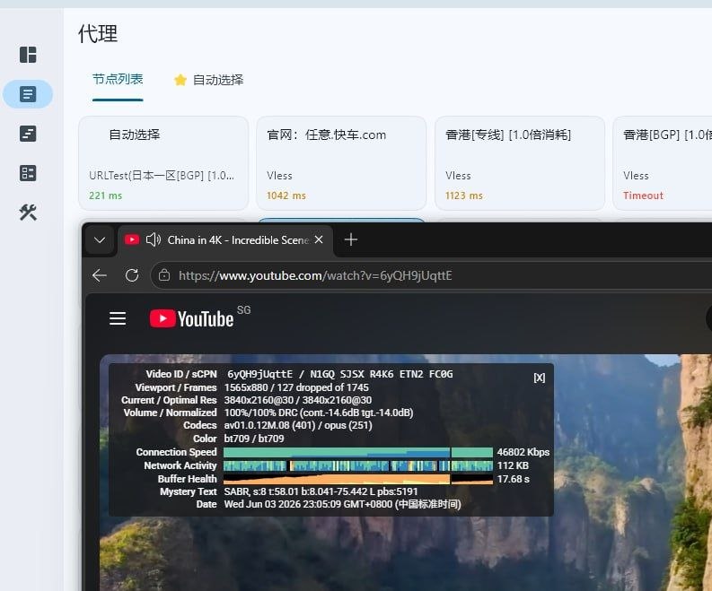The height and width of the screenshot is (591, 712).
Task: Click the star icon beside 自动选择 tab
Action: tap(180, 80)
